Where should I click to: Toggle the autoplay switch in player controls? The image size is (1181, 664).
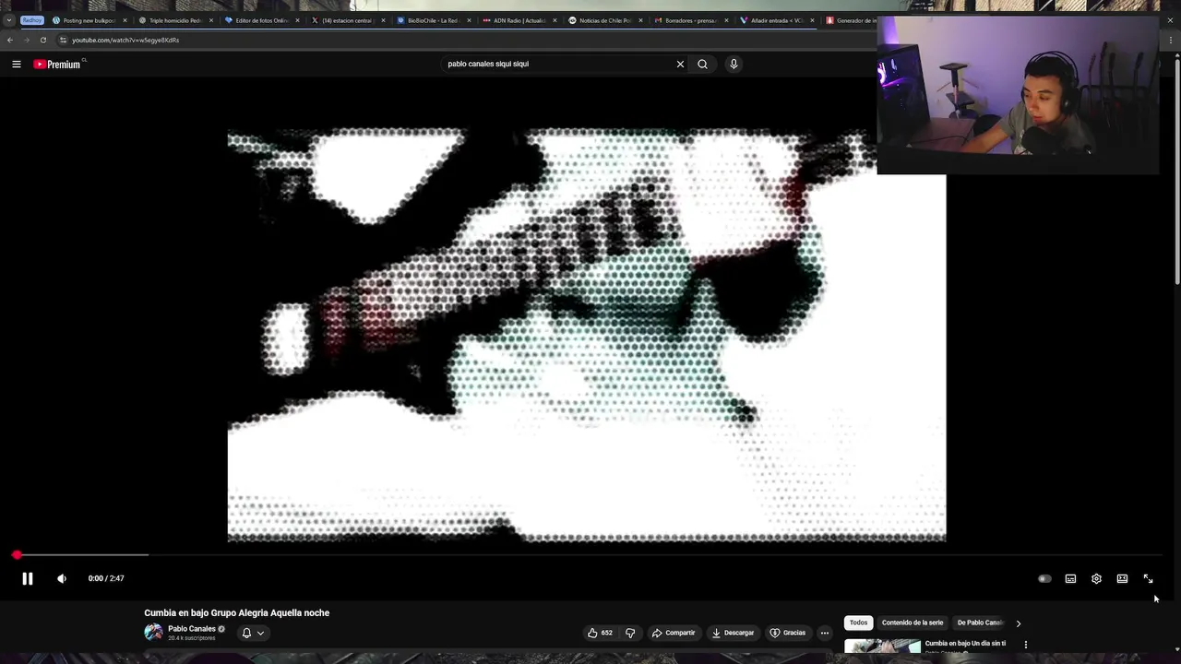[1044, 578]
